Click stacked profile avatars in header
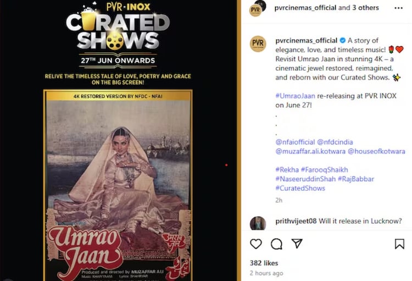This screenshot has height=281, width=412. click(258, 8)
